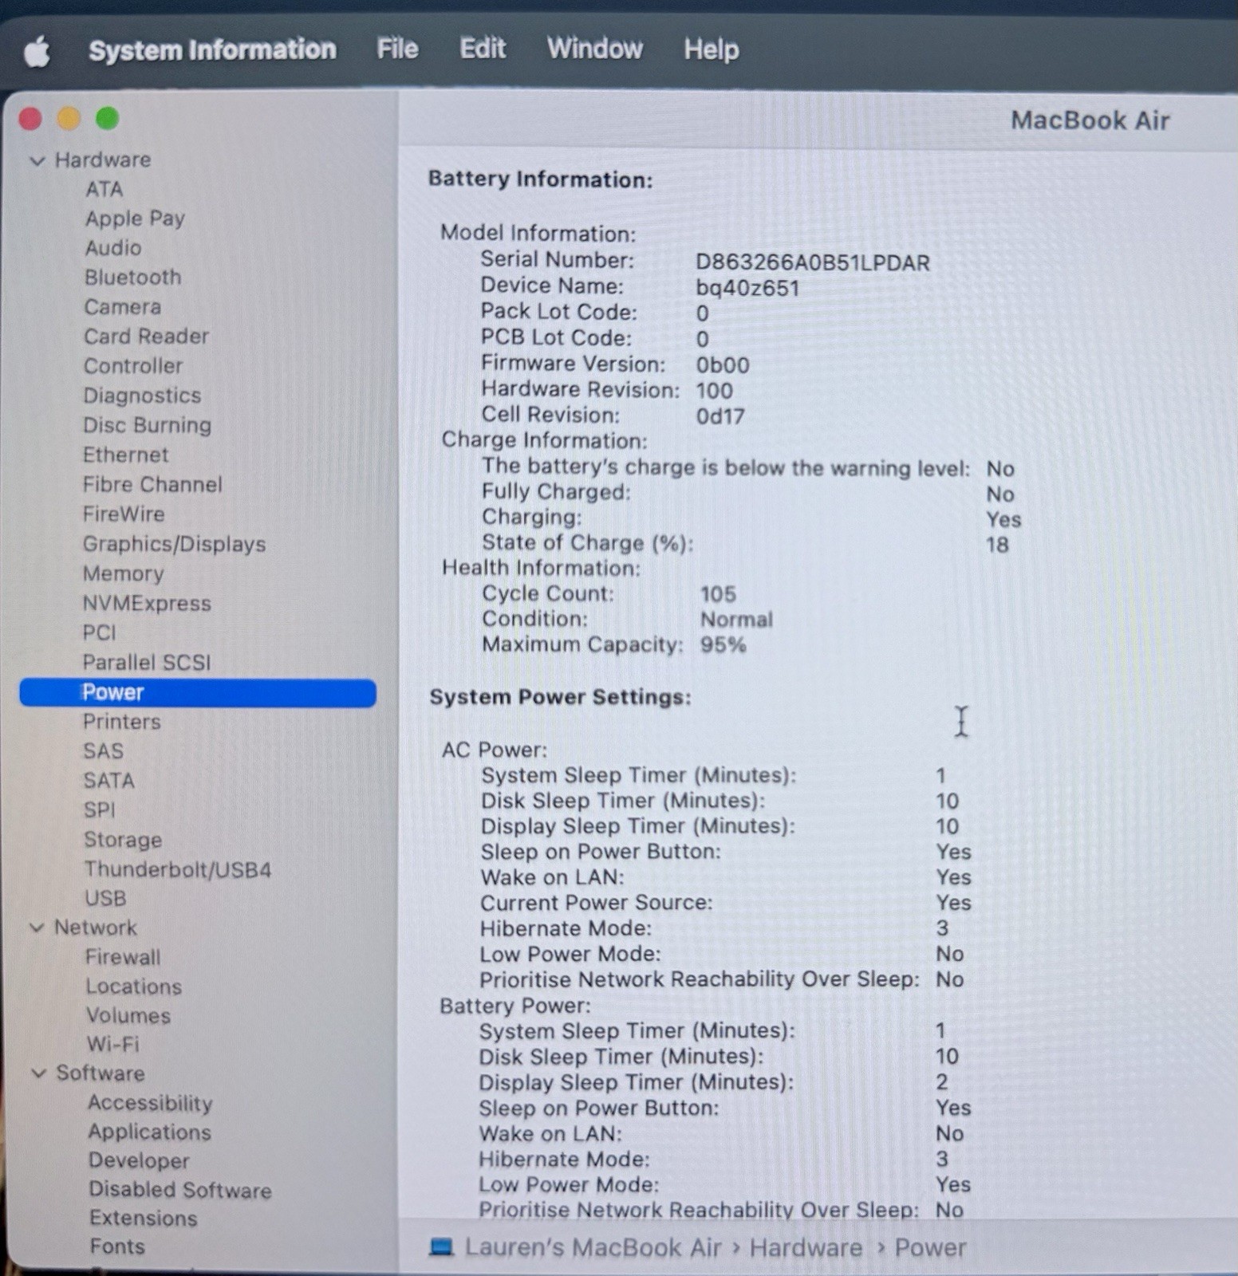Select Audio in the sidebar
1238x1276 pixels.
pos(112,248)
